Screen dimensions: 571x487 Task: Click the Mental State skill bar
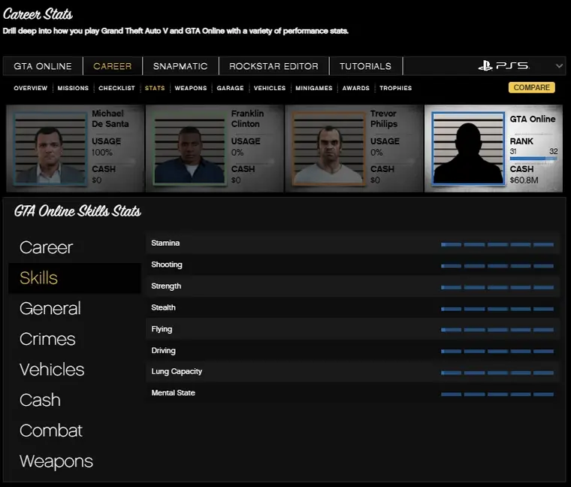[497, 394]
